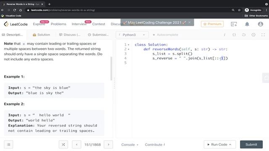Click the Premium button
269x151 pixels.
212,24
